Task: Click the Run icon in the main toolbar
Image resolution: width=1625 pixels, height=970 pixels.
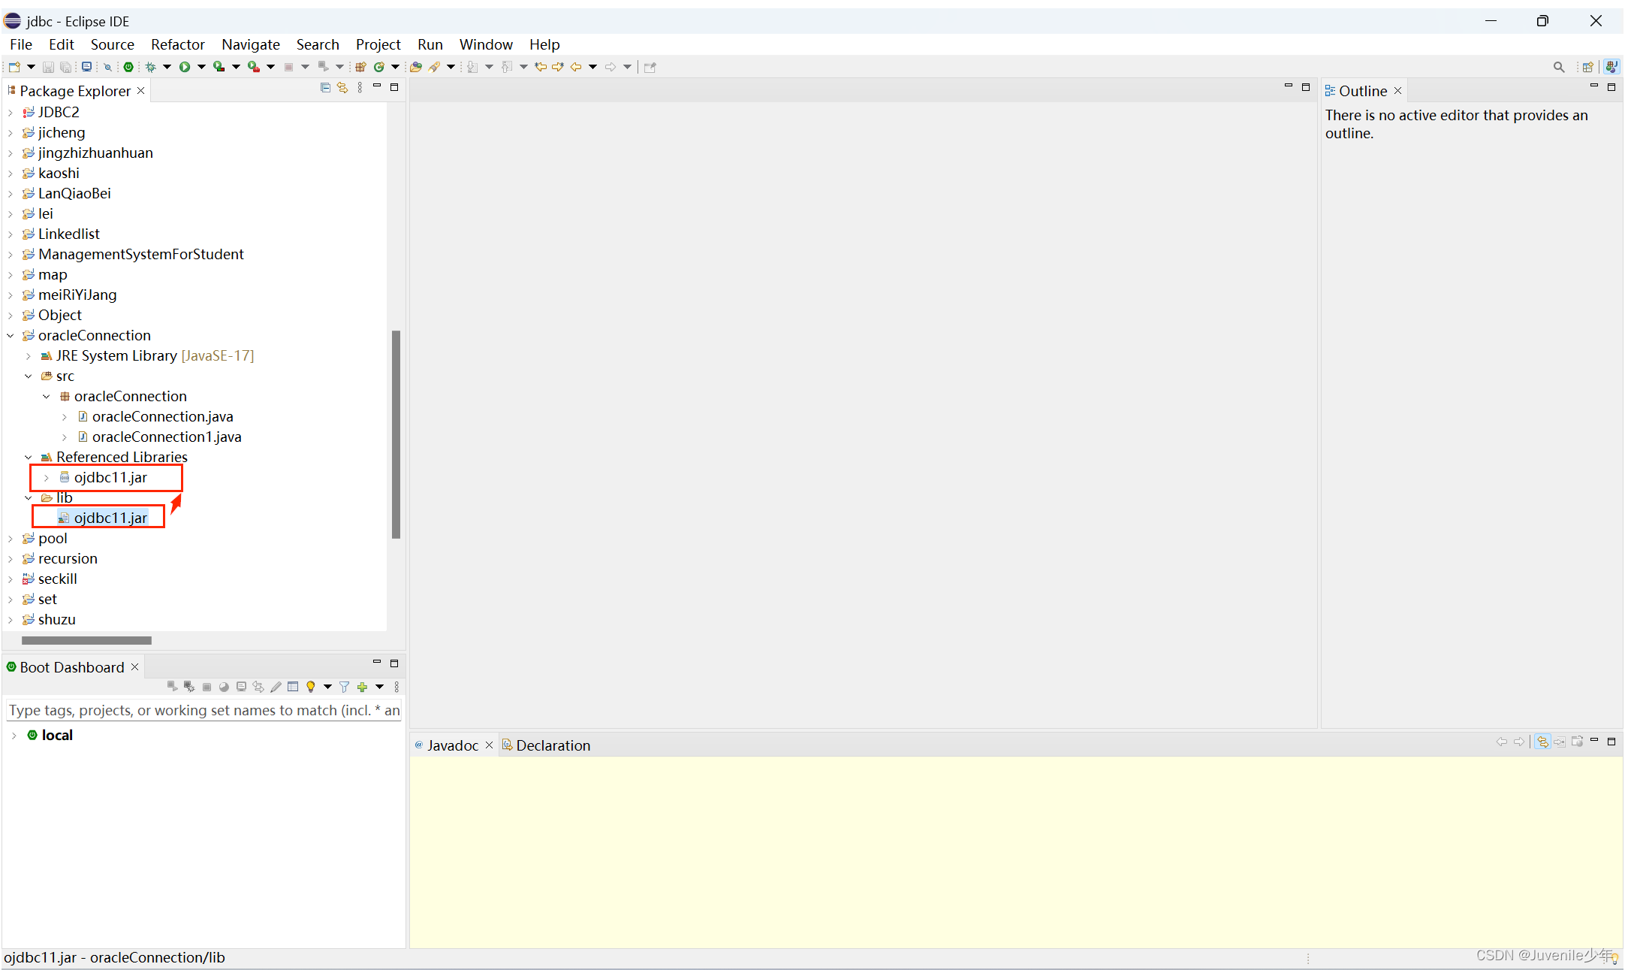Action: (185, 67)
